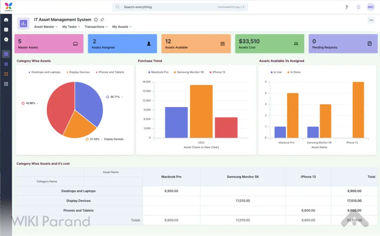Pin the IT Asset Management System app
This screenshot has height=236, width=380.
102,20
